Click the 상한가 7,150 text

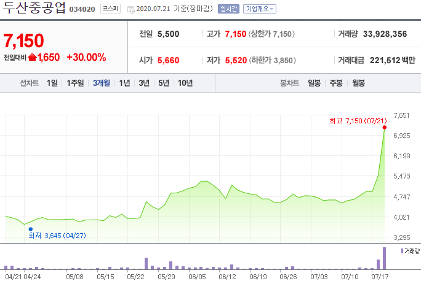[x=271, y=34]
